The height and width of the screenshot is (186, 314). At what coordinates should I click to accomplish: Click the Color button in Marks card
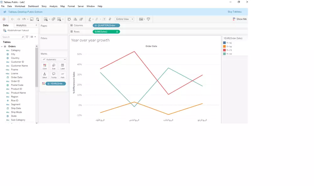click(x=45, y=66)
